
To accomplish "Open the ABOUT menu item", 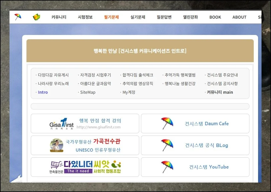I will click(x=239, y=17).
